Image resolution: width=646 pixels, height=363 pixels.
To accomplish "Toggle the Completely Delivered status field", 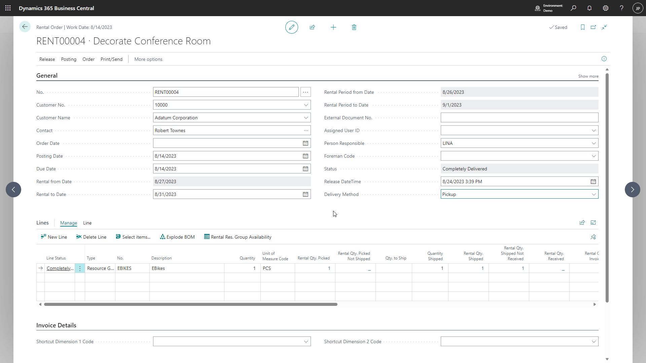I will pos(519,168).
